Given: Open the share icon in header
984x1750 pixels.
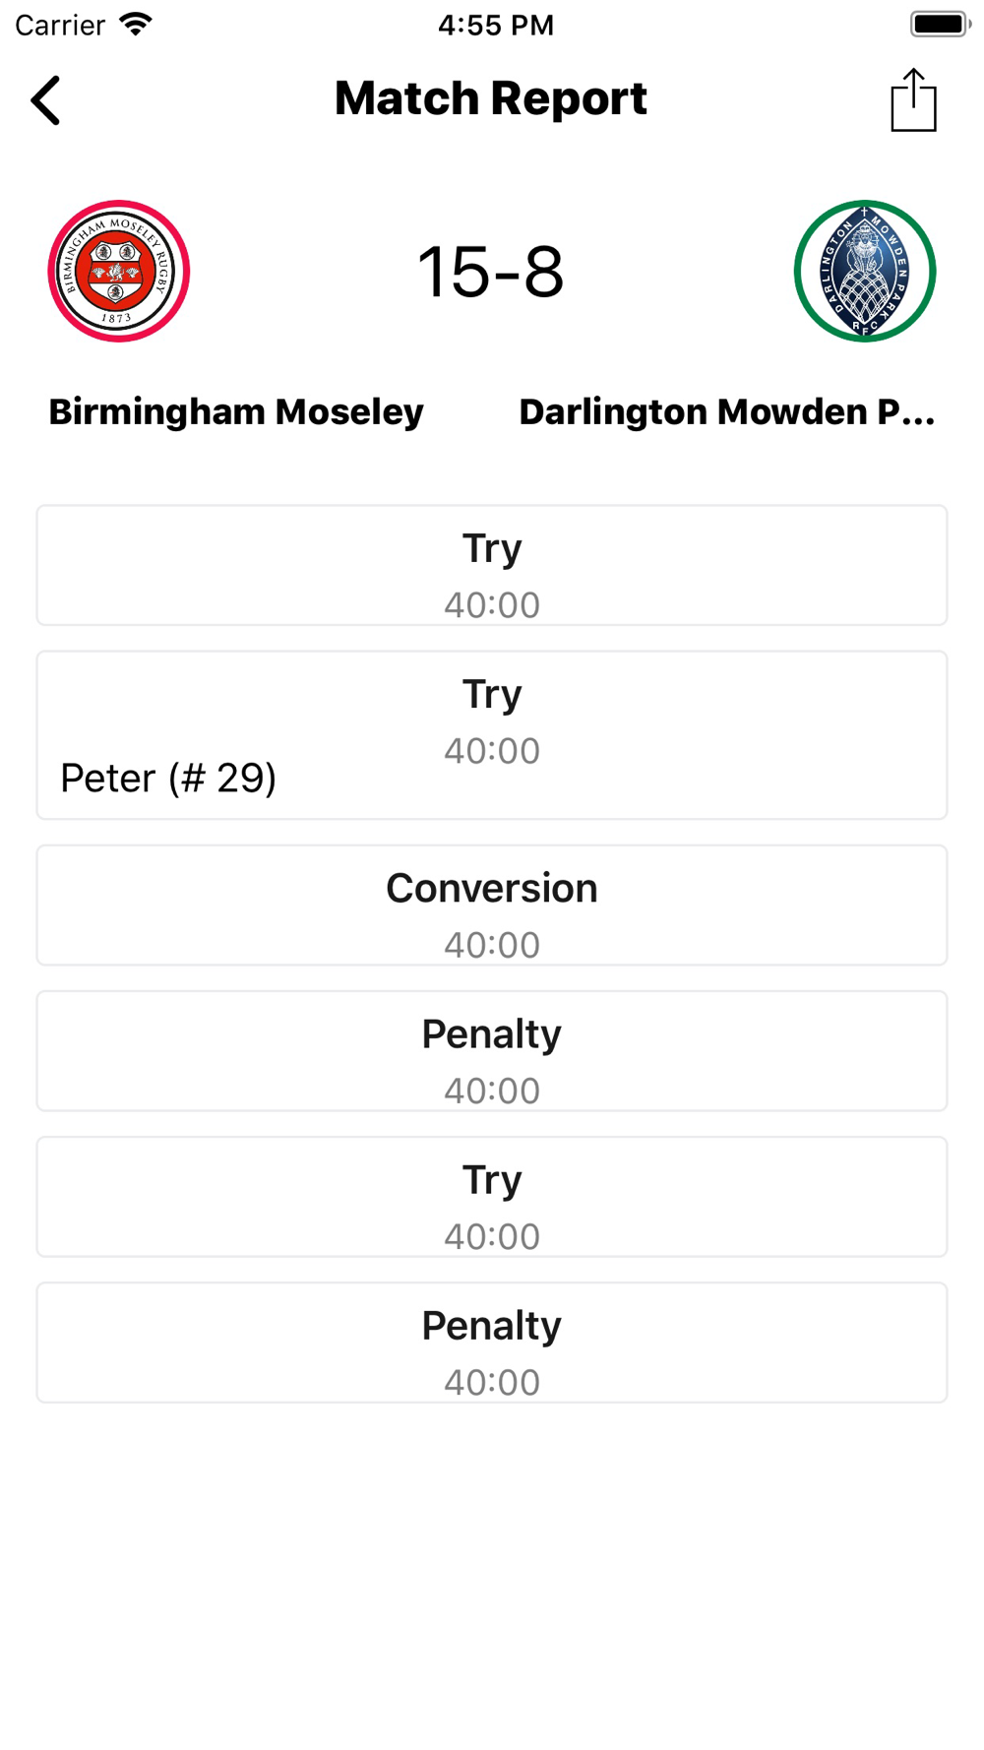Looking at the screenshot, I should tap(913, 99).
